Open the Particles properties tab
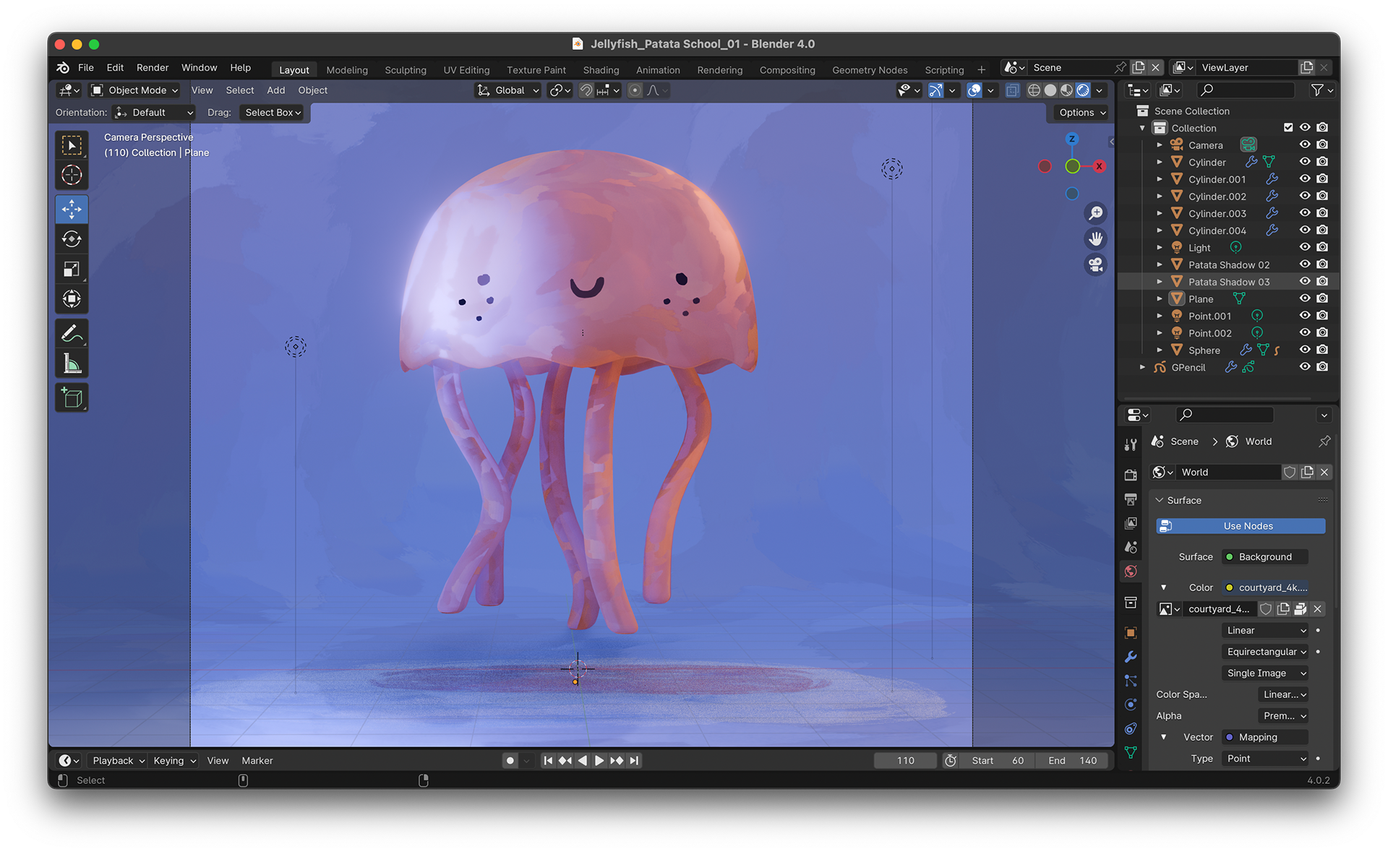This screenshot has height=852, width=1388. pos(1131,681)
